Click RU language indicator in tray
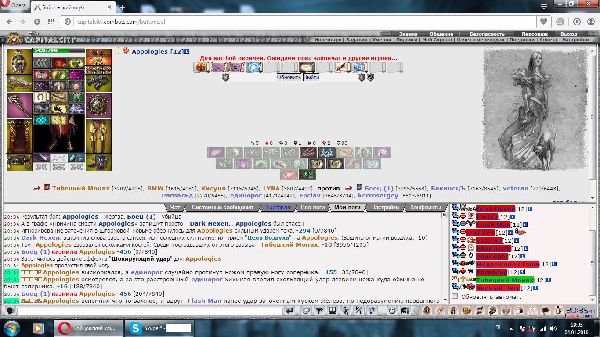This screenshot has height=337, width=600. [499, 327]
